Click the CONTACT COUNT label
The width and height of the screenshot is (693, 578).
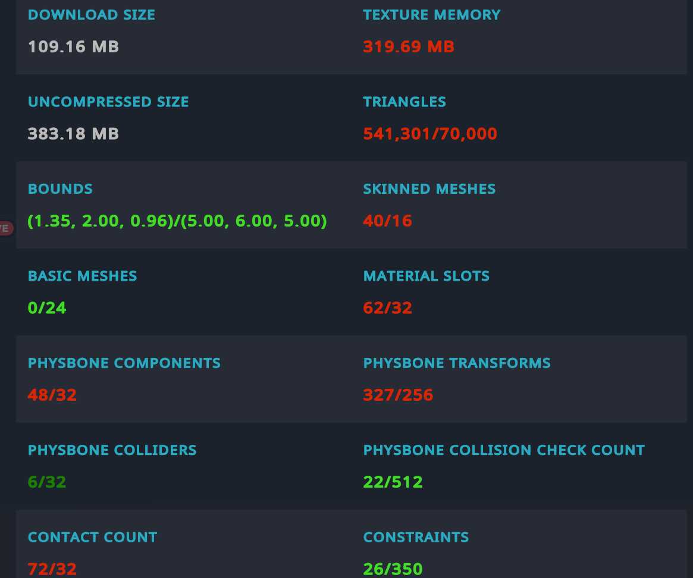(x=92, y=537)
